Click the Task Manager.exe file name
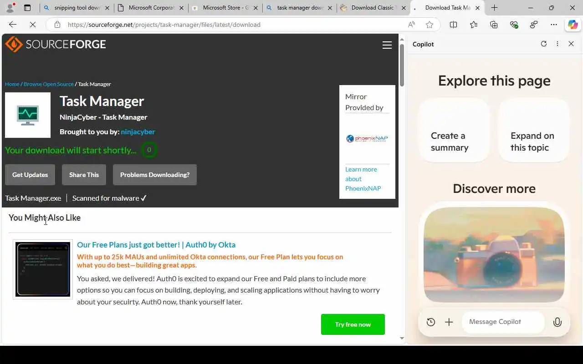This screenshot has width=583, height=364. pos(33,198)
